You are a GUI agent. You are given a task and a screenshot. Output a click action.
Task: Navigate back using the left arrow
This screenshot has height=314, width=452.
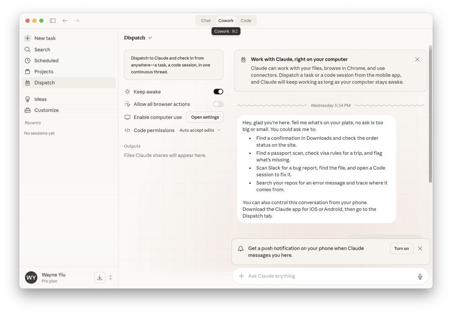tap(65, 20)
